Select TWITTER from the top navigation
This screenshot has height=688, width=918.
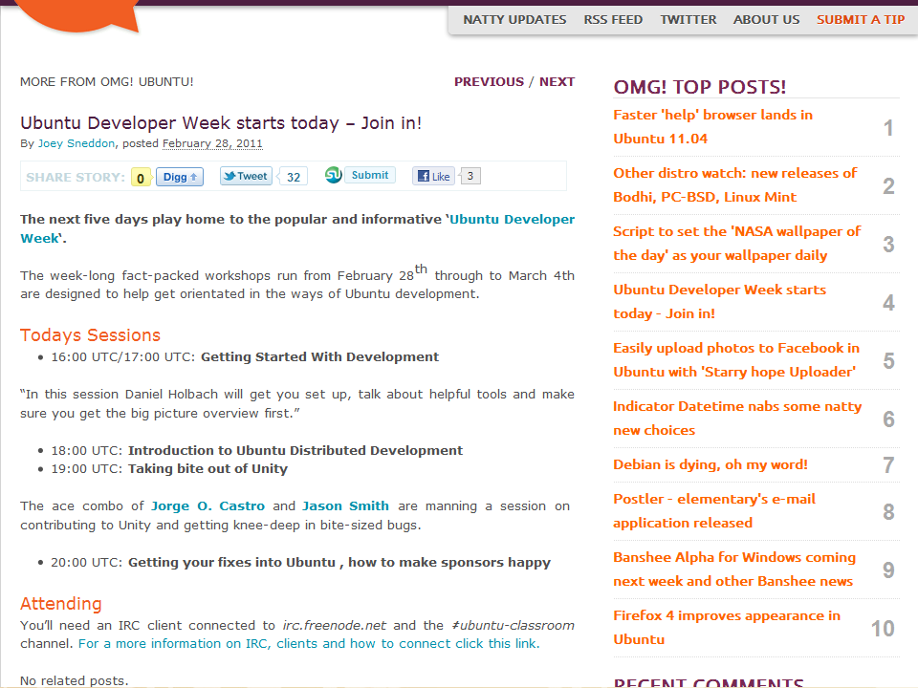688,19
